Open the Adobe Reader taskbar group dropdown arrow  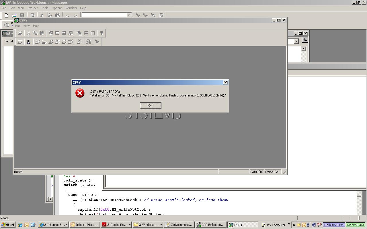pos(130,225)
